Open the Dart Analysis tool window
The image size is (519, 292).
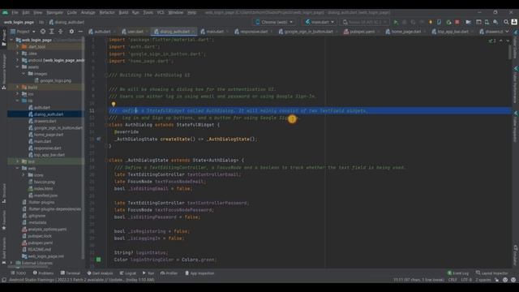pos(100,273)
